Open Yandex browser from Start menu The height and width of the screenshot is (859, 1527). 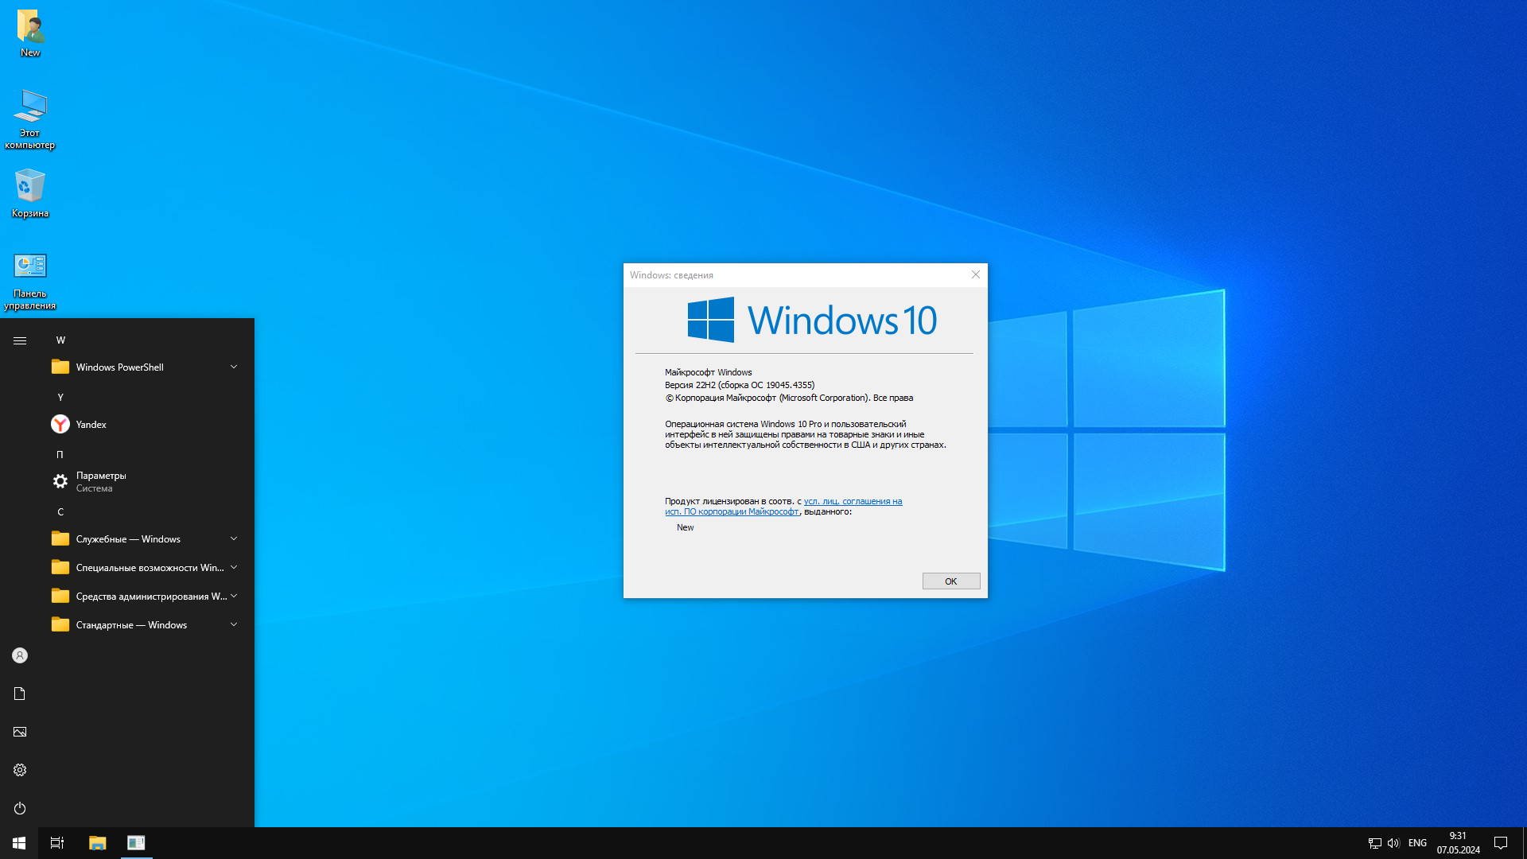click(x=91, y=425)
